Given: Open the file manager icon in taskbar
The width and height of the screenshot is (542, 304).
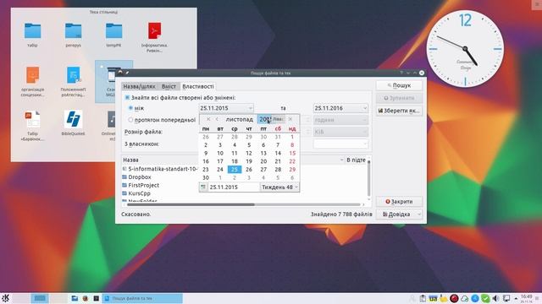Looking at the screenshot, I should [75, 298].
